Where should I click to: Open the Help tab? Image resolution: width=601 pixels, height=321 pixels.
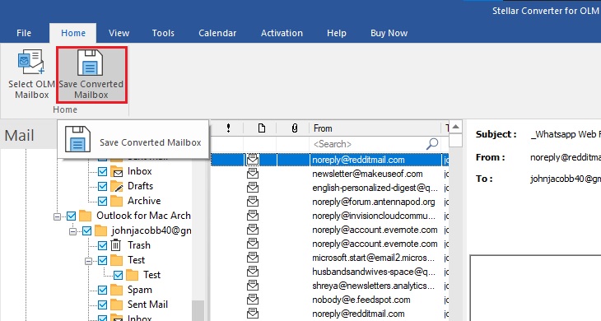click(x=337, y=33)
